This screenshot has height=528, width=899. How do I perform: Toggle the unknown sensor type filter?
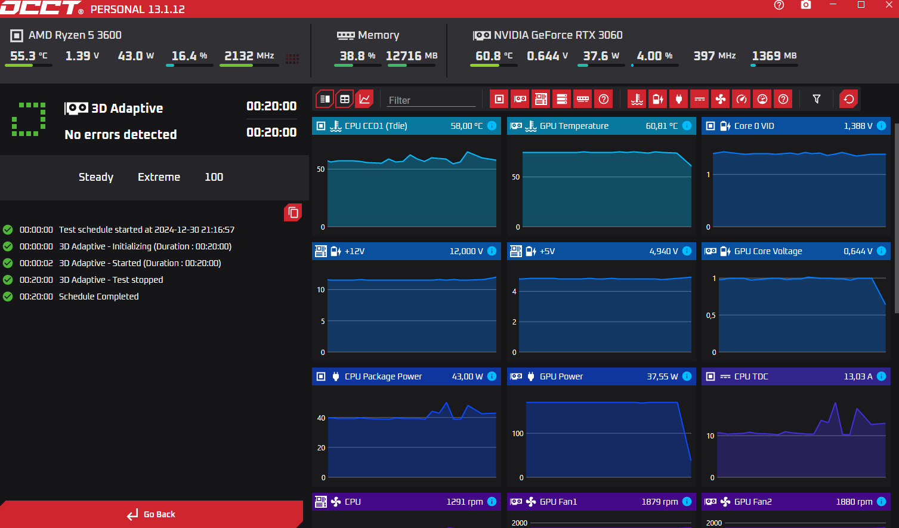(x=783, y=99)
